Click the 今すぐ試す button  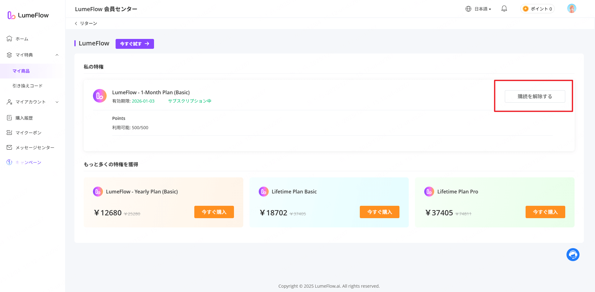(134, 44)
